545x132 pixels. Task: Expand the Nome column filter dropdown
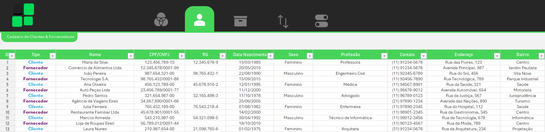pos(131,56)
